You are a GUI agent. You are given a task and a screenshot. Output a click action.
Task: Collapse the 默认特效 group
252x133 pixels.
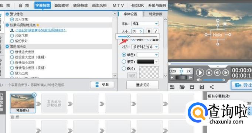click(7, 14)
